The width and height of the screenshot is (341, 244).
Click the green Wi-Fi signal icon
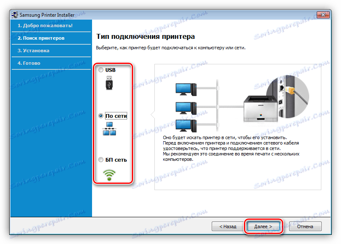pyautogui.click(x=109, y=175)
